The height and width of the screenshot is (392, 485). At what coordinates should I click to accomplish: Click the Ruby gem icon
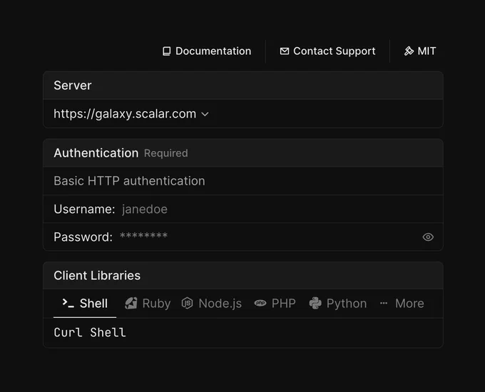click(x=131, y=304)
